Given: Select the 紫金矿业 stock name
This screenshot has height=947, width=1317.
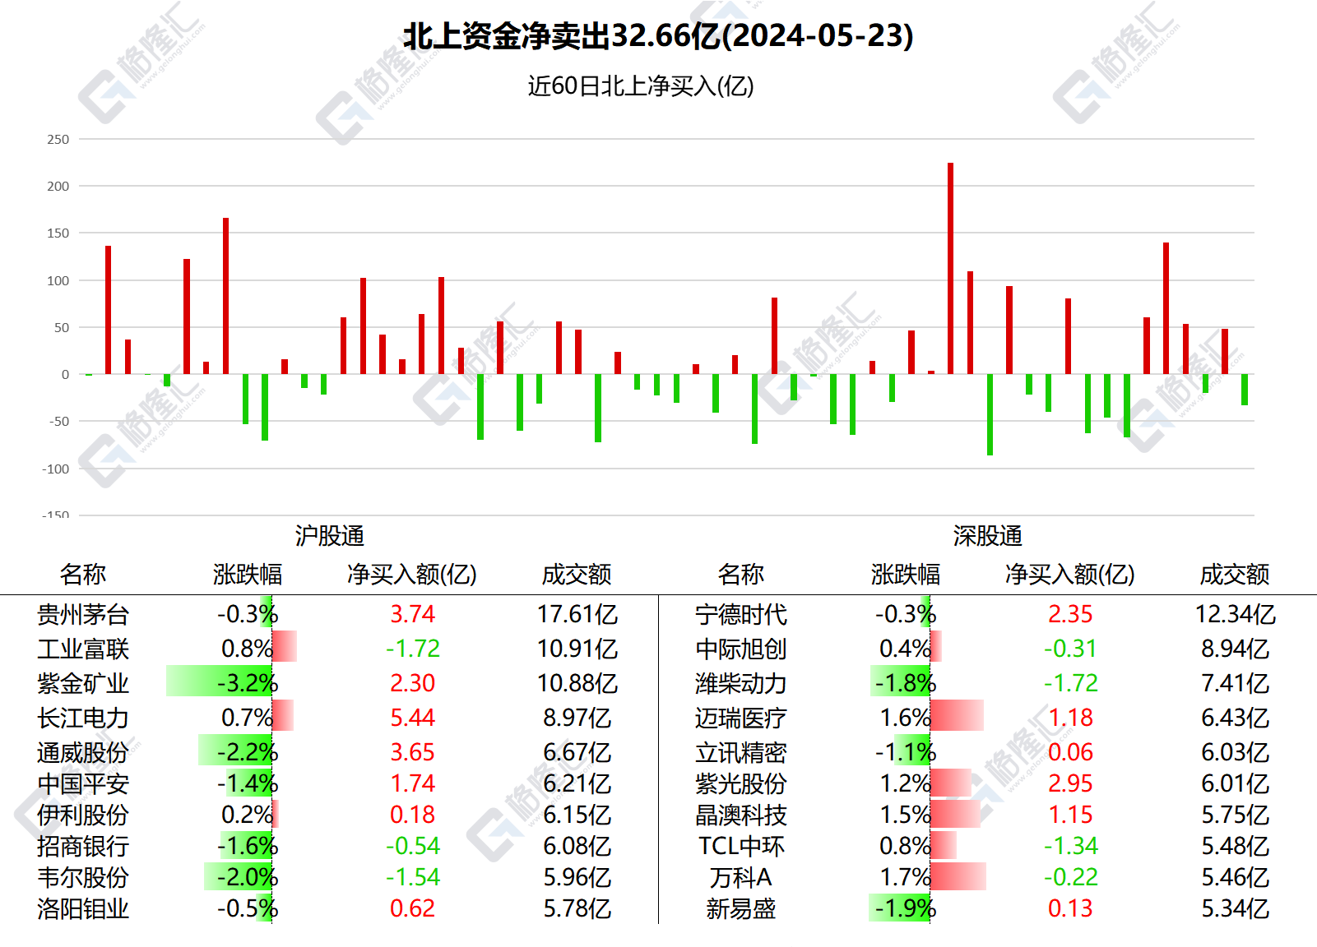Looking at the screenshot, I should [x=83, y=683].
